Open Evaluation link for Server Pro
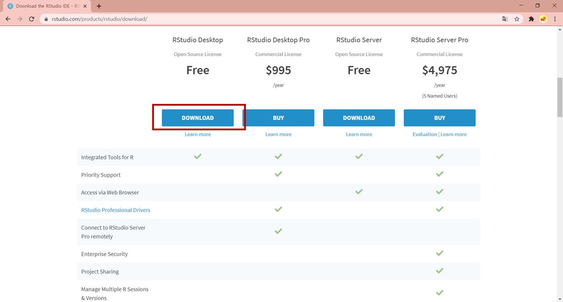This screenshot has height=302, width=563. point(424,134)
